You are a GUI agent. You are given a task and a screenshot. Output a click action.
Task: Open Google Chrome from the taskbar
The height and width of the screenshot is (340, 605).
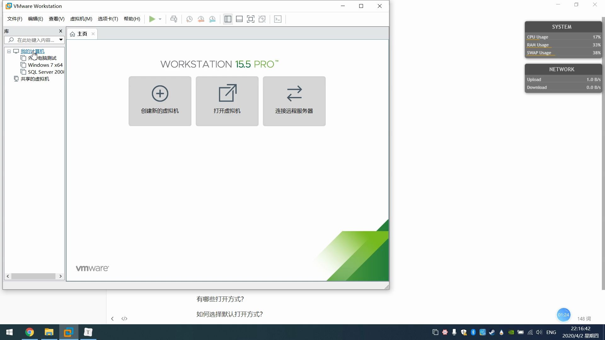[x=30, y=332]
